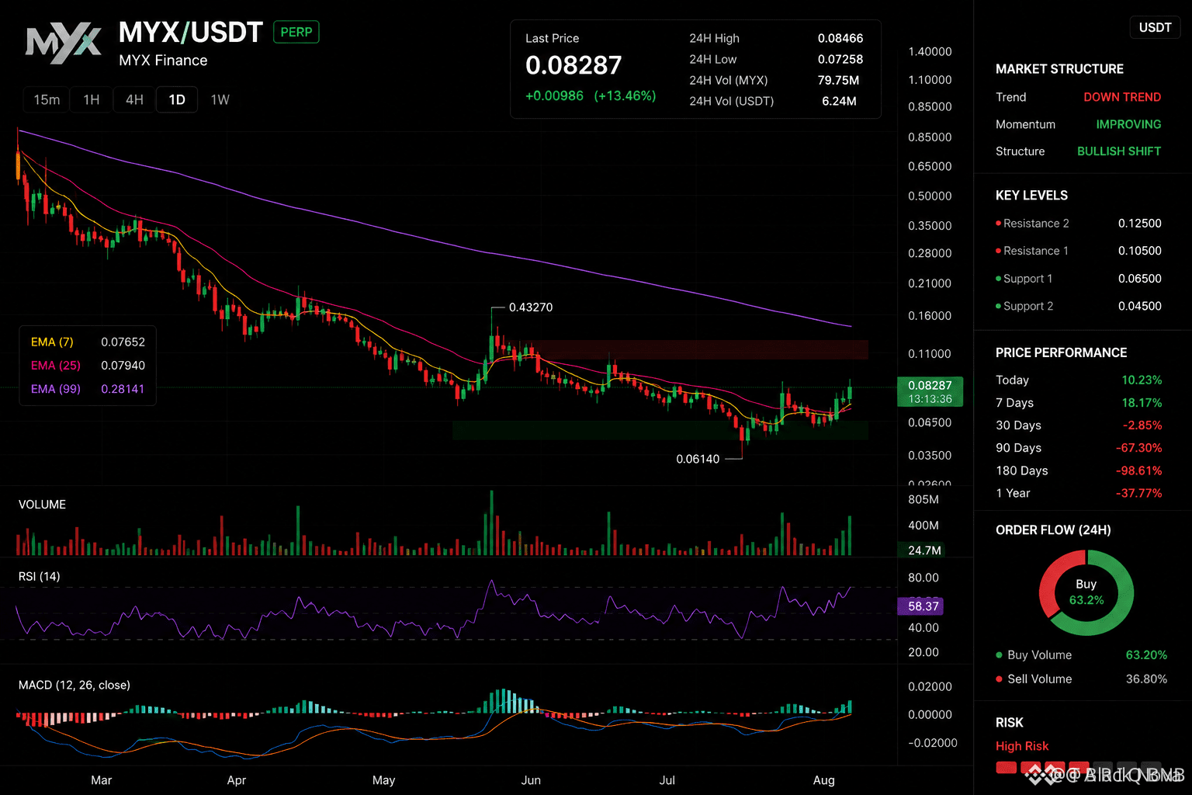Switch to the 4H timeframe

(135, 99)
